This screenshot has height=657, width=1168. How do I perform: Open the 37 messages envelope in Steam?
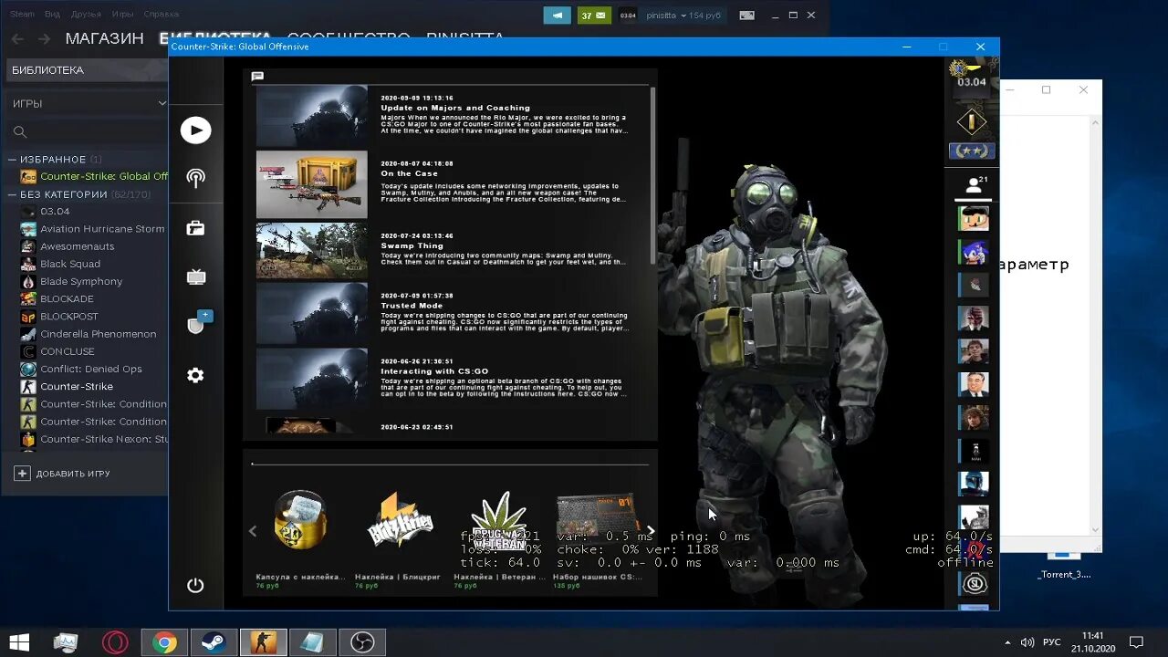(594, 15)
